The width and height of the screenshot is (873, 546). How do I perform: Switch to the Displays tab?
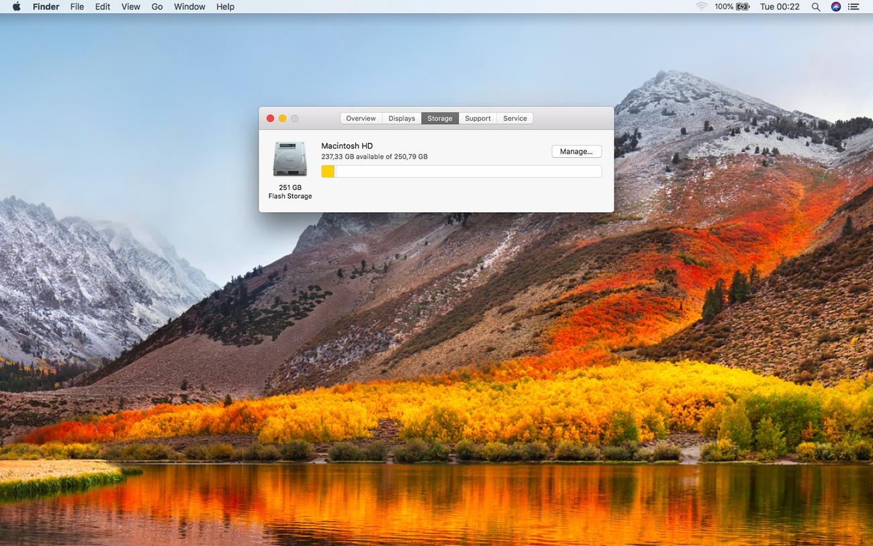tap(402, 118)
